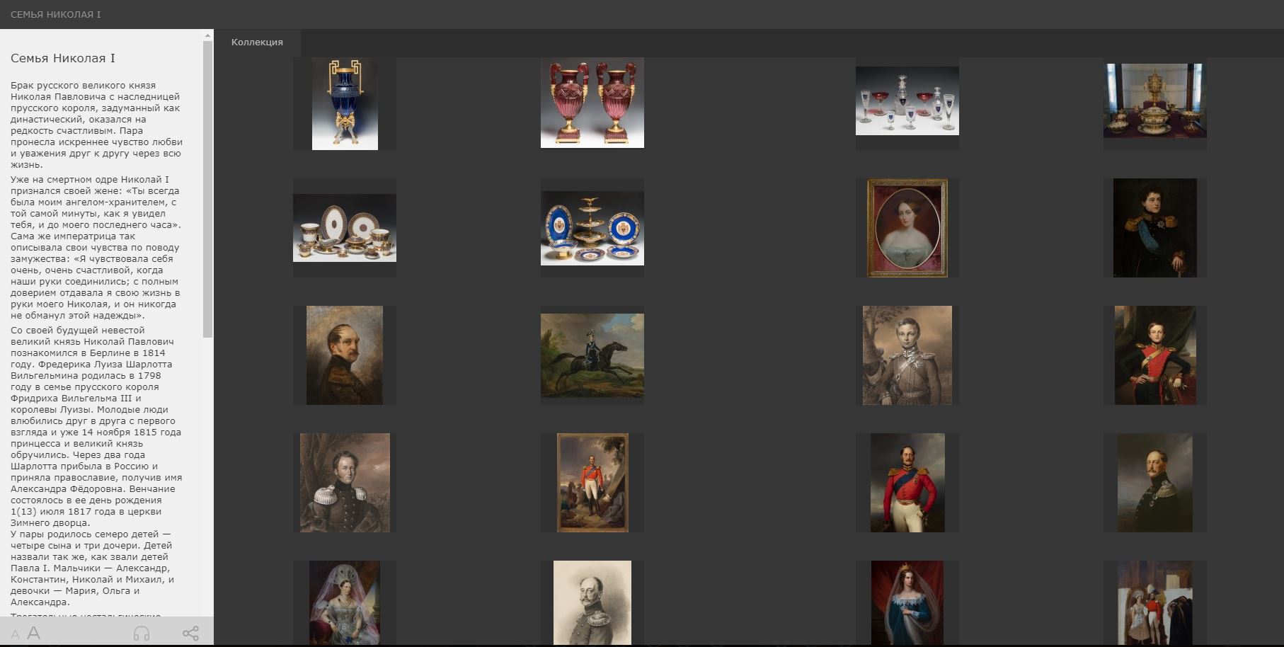Open the oval woman portrait in gold frame
The image size is (1284, 647).
pyautogui.click(x=907, y=228)
